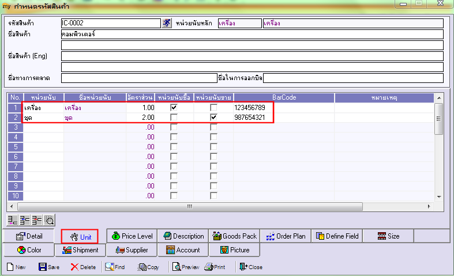454x276 pixels.
Task: Open the Goods Pack tab
Action: point(234,236)
